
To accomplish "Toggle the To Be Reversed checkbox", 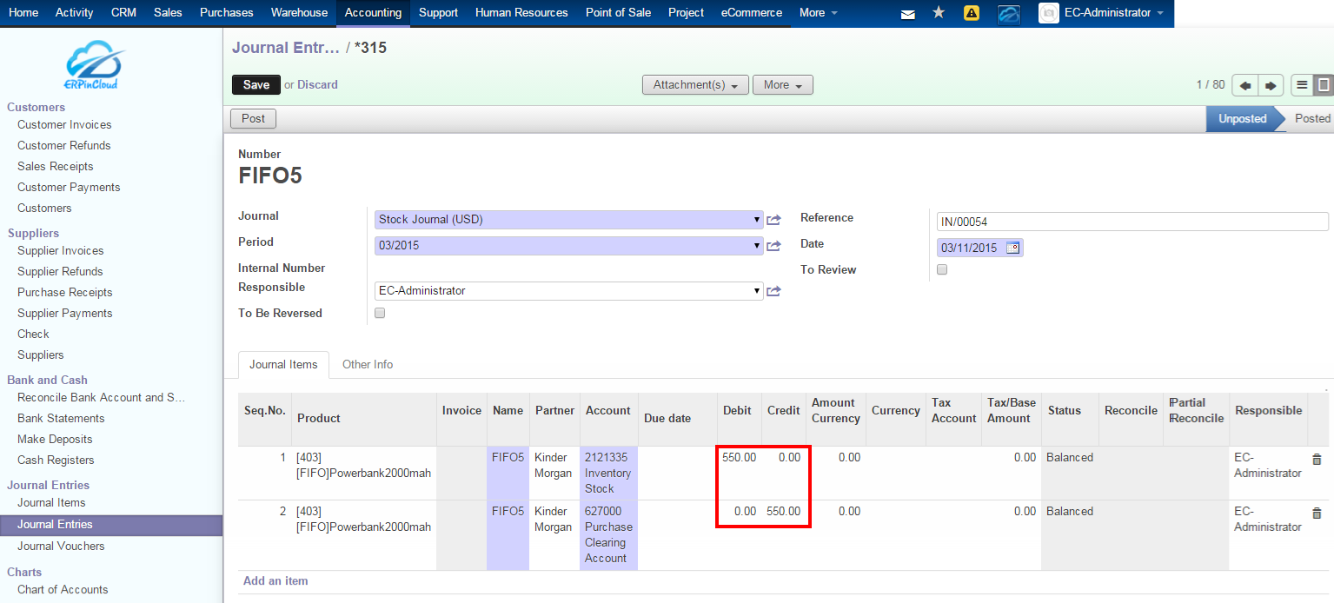I will tap(379, 313).
